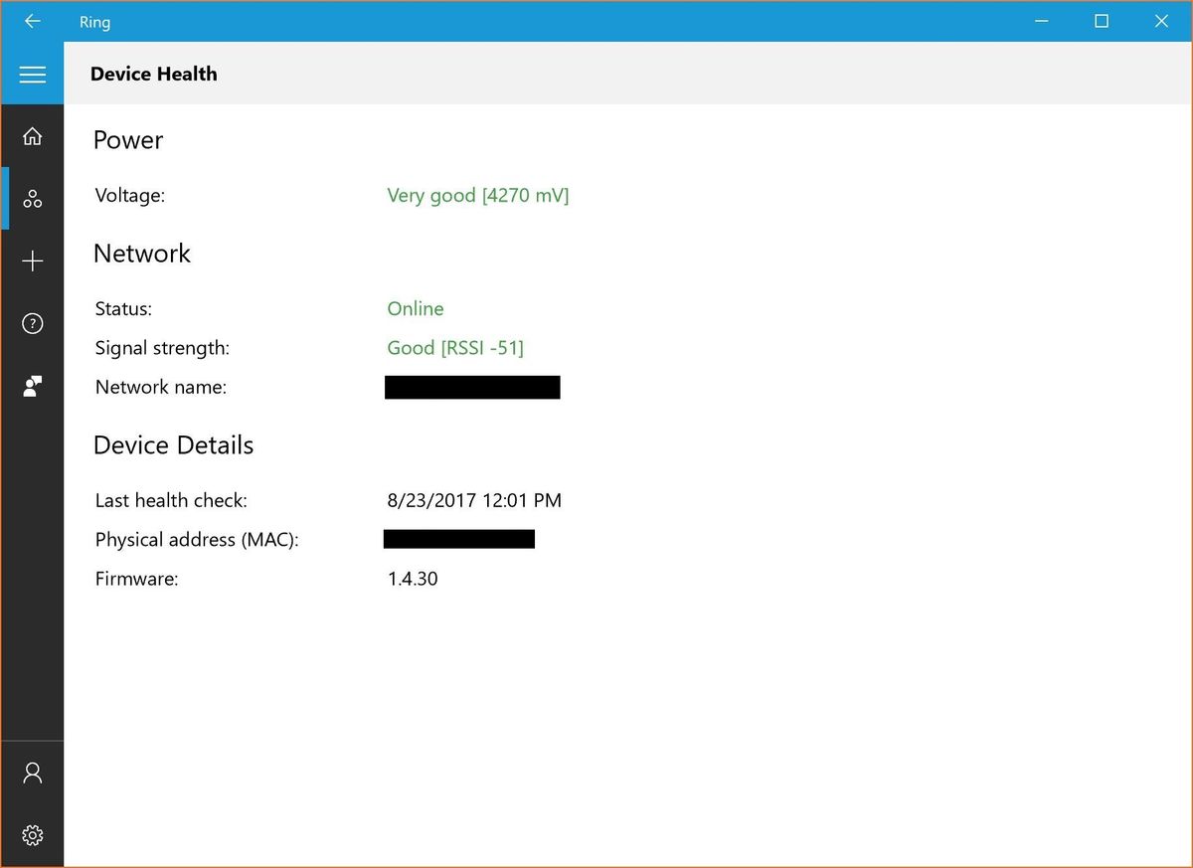This screenshot has height=868, width=1193.
Task: Open Settings using the gear icon
Action: click(x=33, y=835)
